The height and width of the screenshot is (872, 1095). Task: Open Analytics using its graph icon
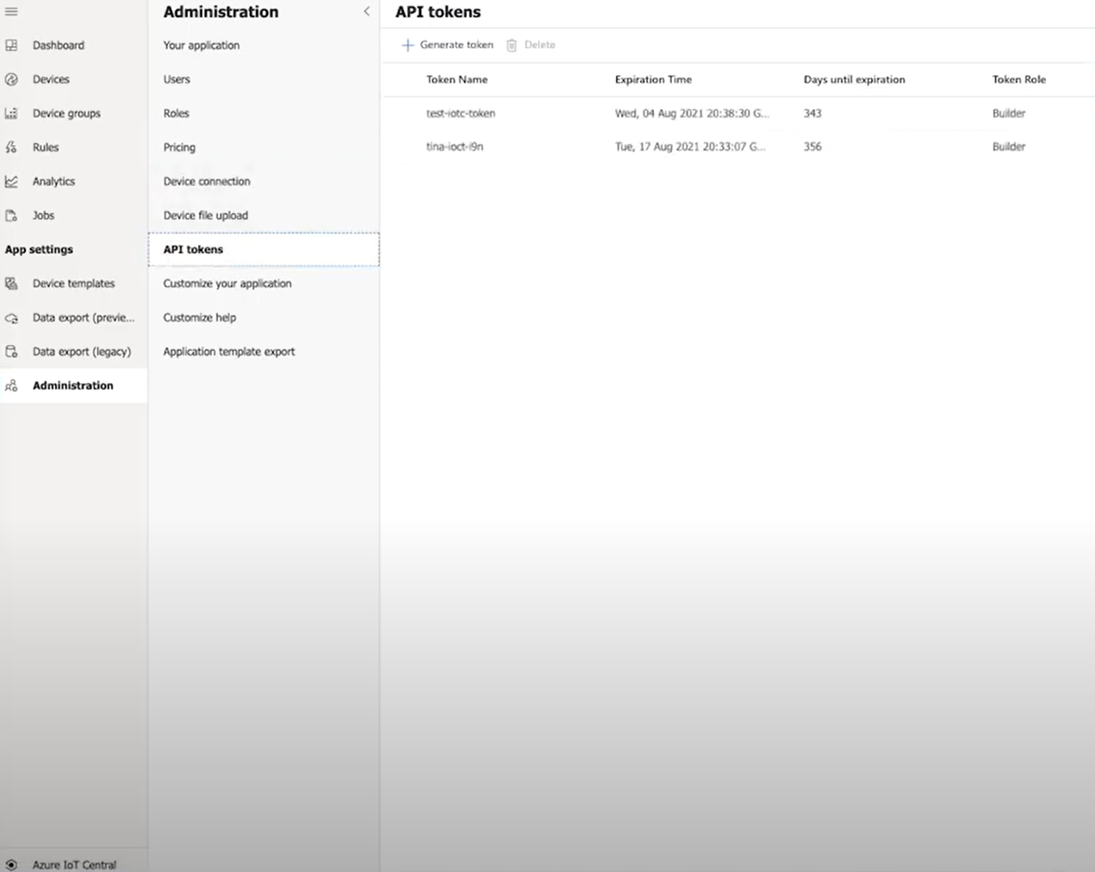point(11,182)
